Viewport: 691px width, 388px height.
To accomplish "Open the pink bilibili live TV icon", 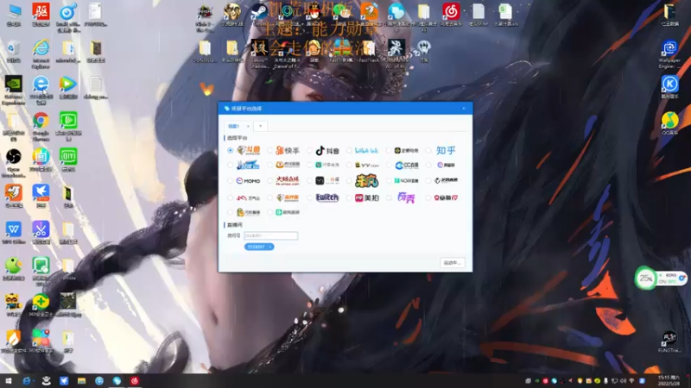I will pyautogui.click(x=41, y=160).
